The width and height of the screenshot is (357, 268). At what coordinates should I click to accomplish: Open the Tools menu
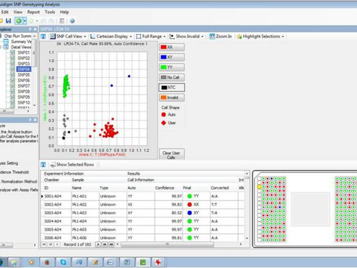pyautogui.click(x=50, y=12)
